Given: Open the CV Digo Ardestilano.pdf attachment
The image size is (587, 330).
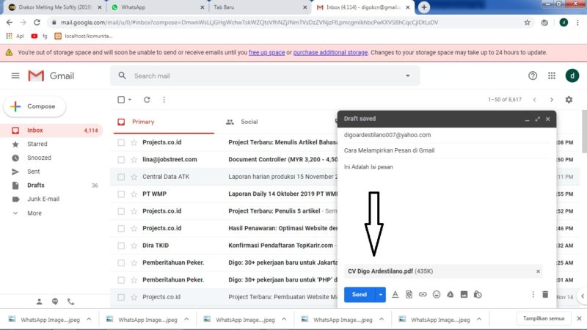Looking at the screenshot, I should pyautogui.click(x=380, y=271).
